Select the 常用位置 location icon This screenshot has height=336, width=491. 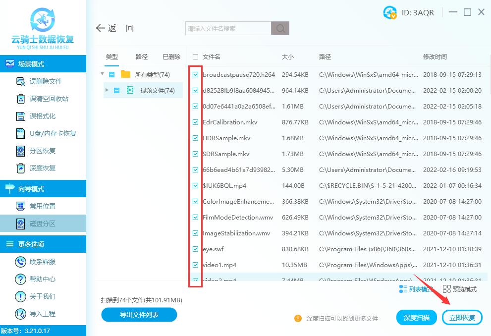point(20,206)
